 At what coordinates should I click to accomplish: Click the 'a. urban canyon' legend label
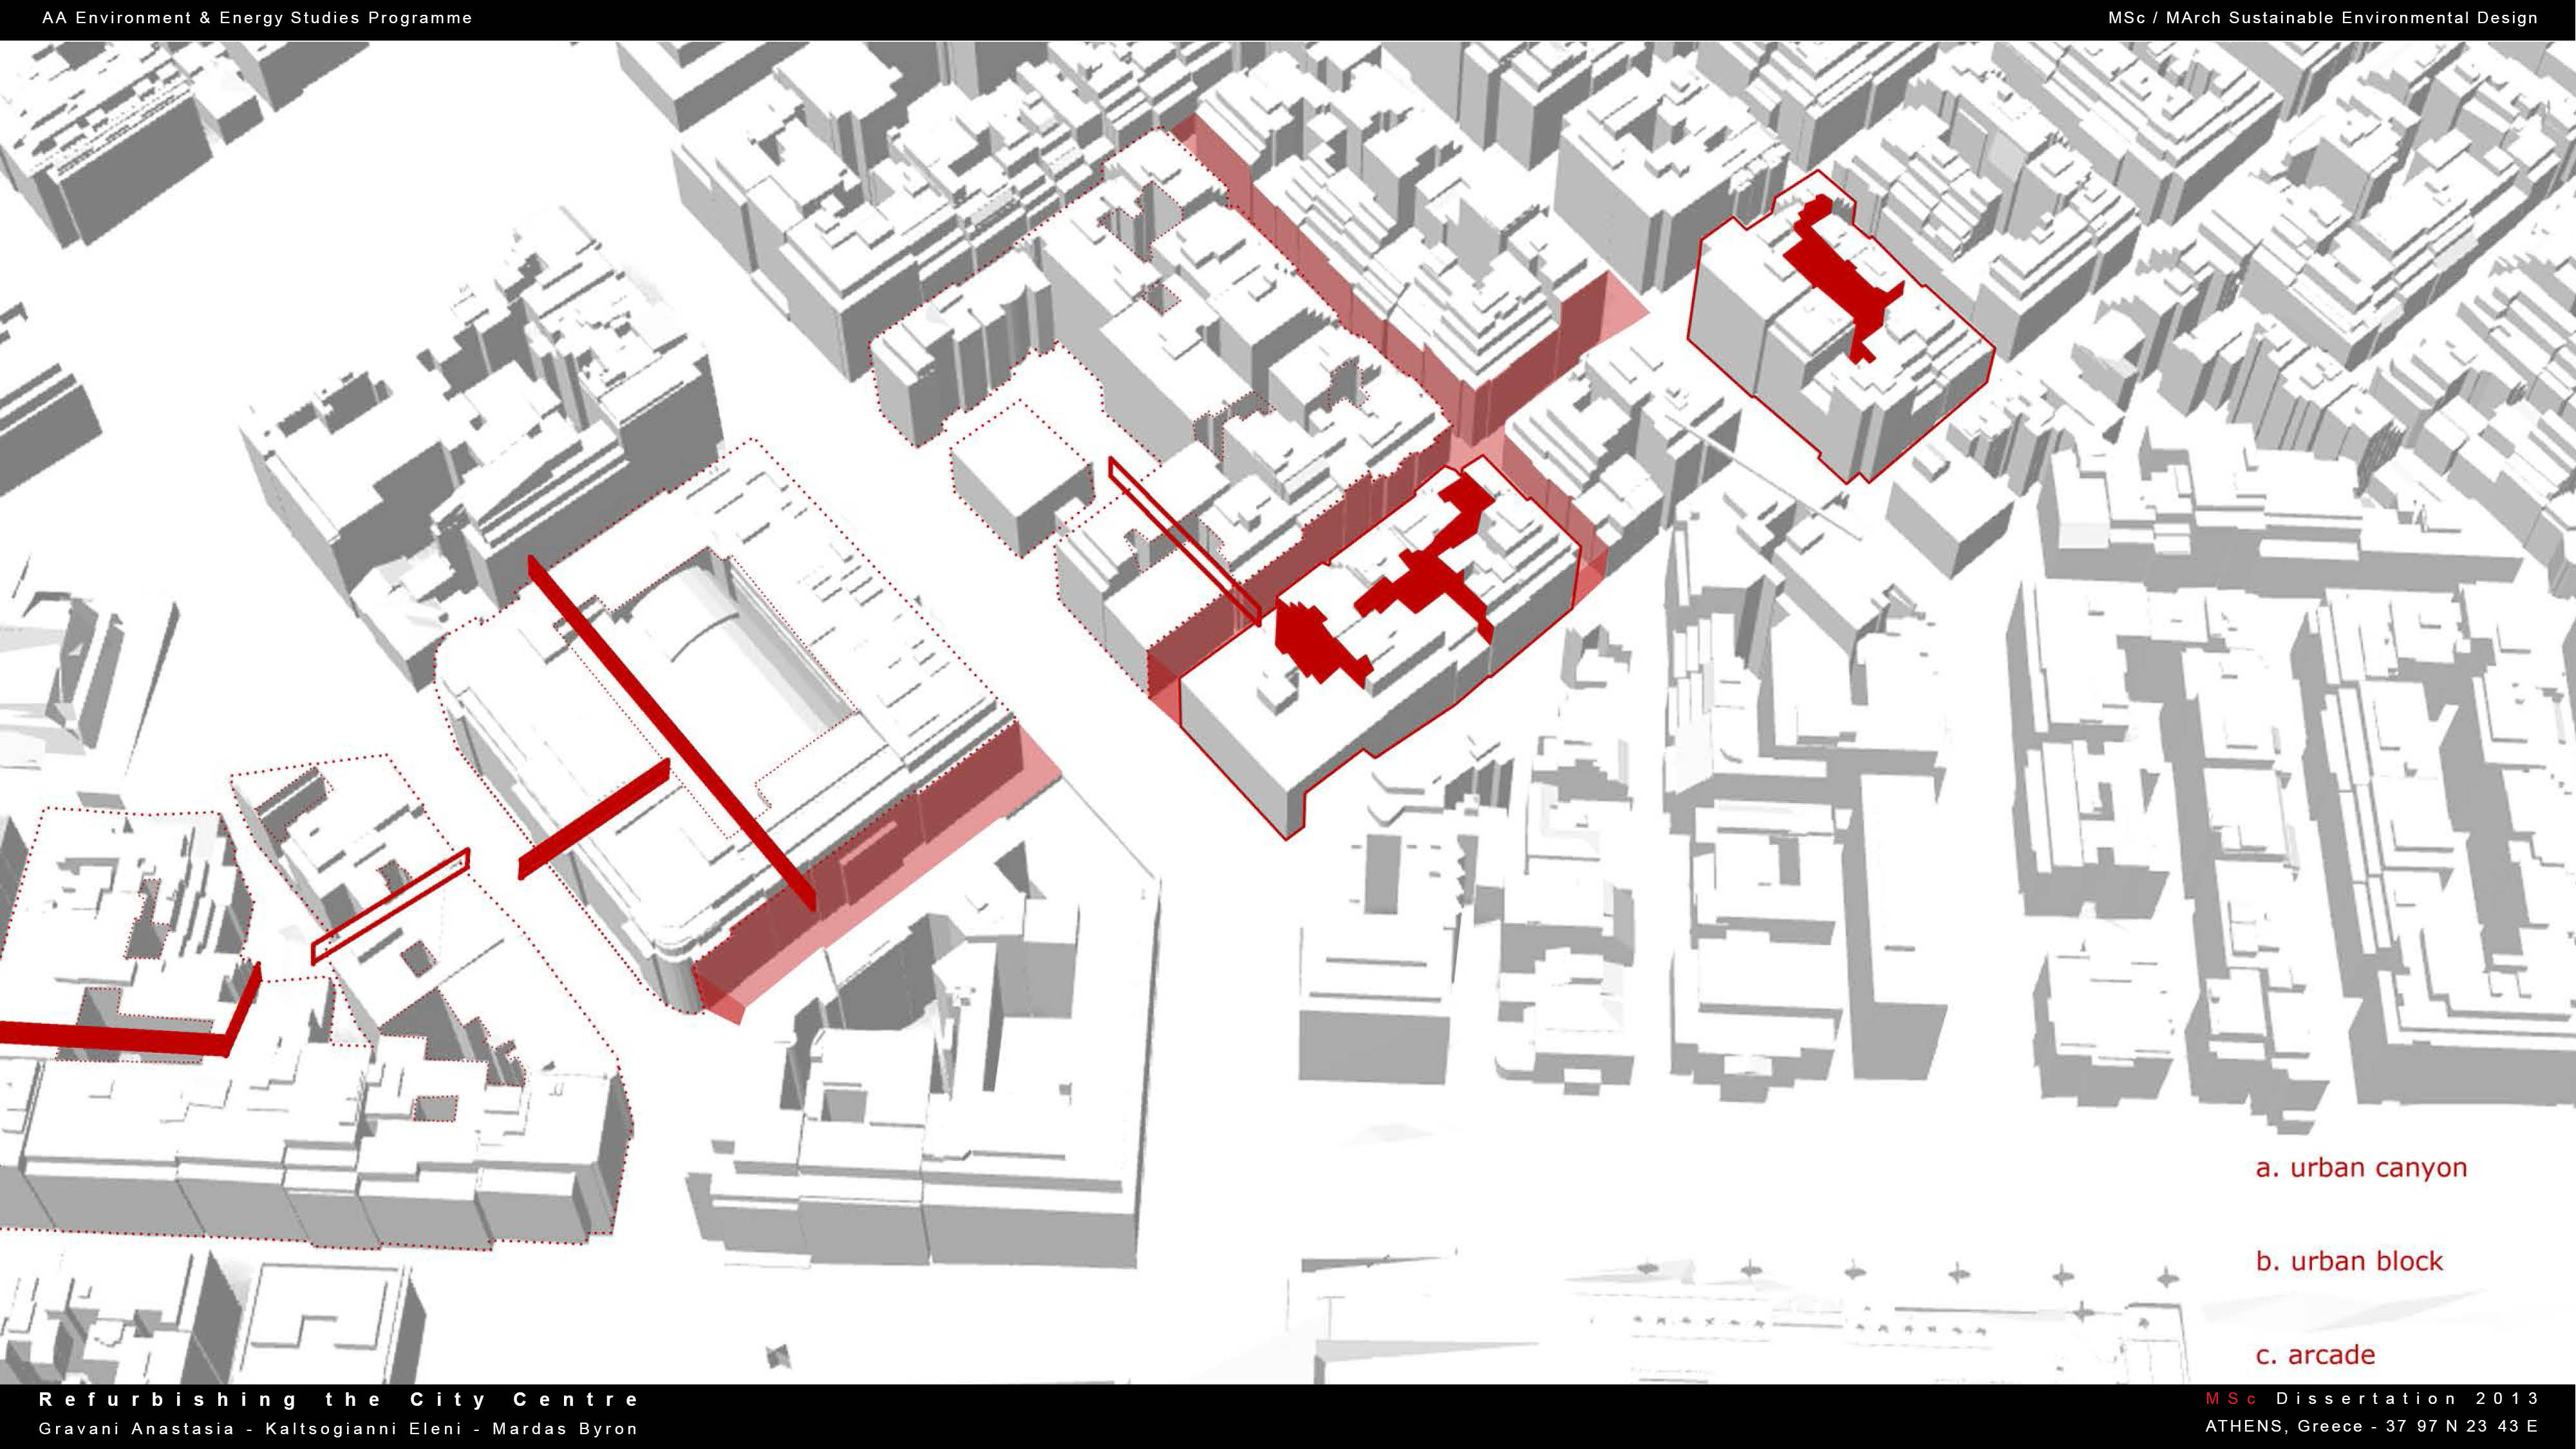point(2361,1168)
